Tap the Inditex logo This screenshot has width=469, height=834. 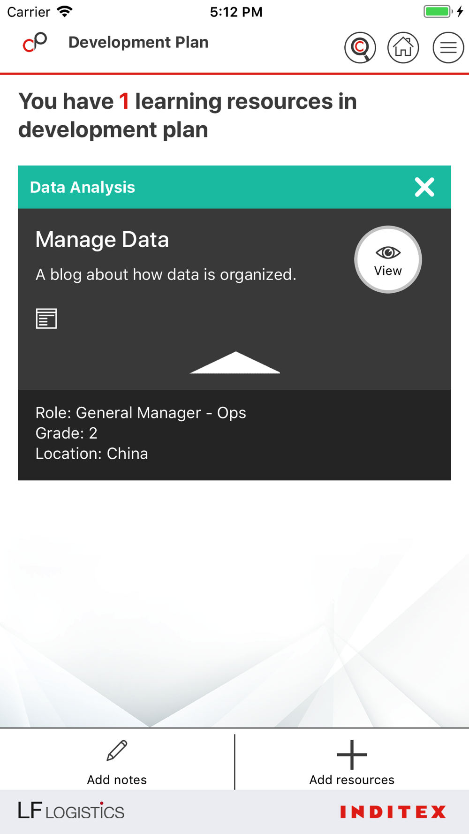click(x=393, y=811)
